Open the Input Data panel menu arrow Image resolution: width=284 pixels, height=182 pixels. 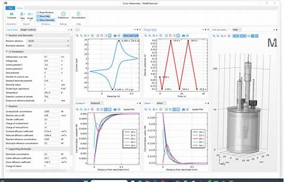(x=69, y=30)
